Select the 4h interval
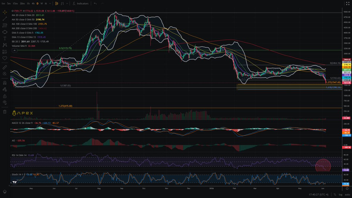The width and height of the screenshot is (352, 198). coord(33,4)
